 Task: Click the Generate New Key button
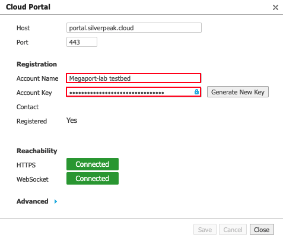pyautogui.click(x=238, y=92)
